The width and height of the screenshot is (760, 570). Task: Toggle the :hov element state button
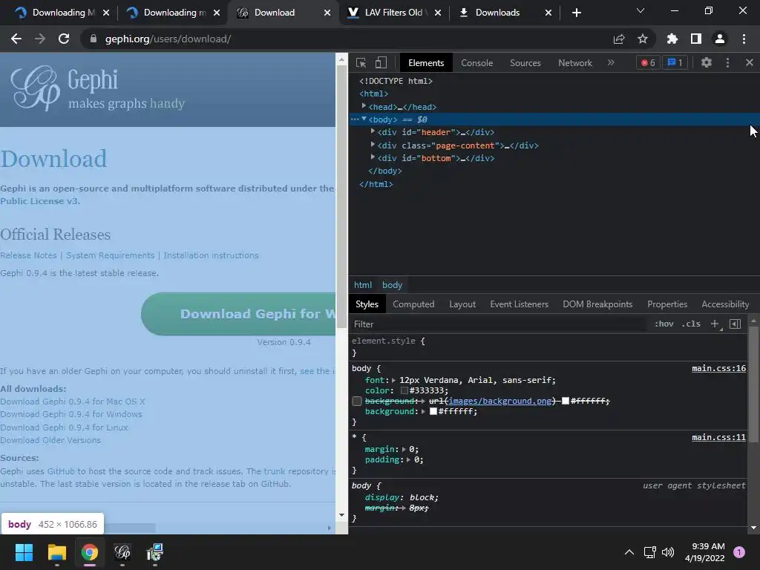pos(664,324)
